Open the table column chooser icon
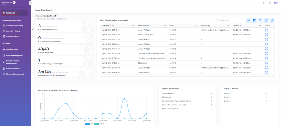Viewport: 281px width, 126px height. (x=254, y=20)
